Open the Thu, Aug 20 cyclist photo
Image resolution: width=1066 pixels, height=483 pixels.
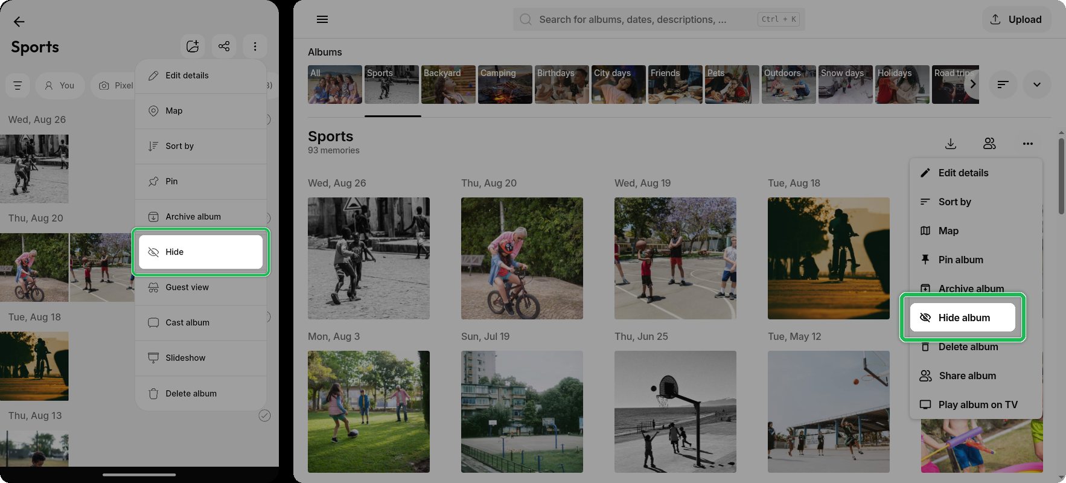(x=522, y=258)
